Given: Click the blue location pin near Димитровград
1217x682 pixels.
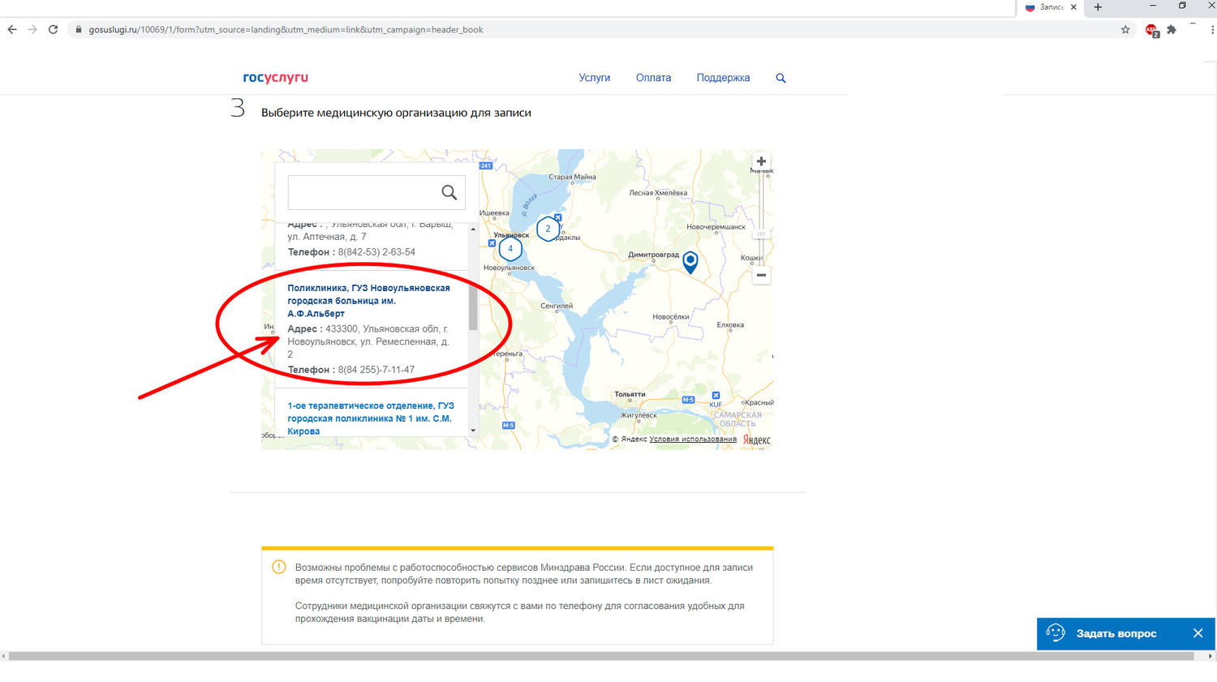Looking at the screenshot, I should pos(690,262).
